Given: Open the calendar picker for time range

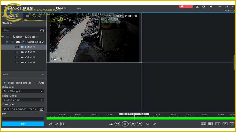Looking at the screenshot, I should click(41, 109).
